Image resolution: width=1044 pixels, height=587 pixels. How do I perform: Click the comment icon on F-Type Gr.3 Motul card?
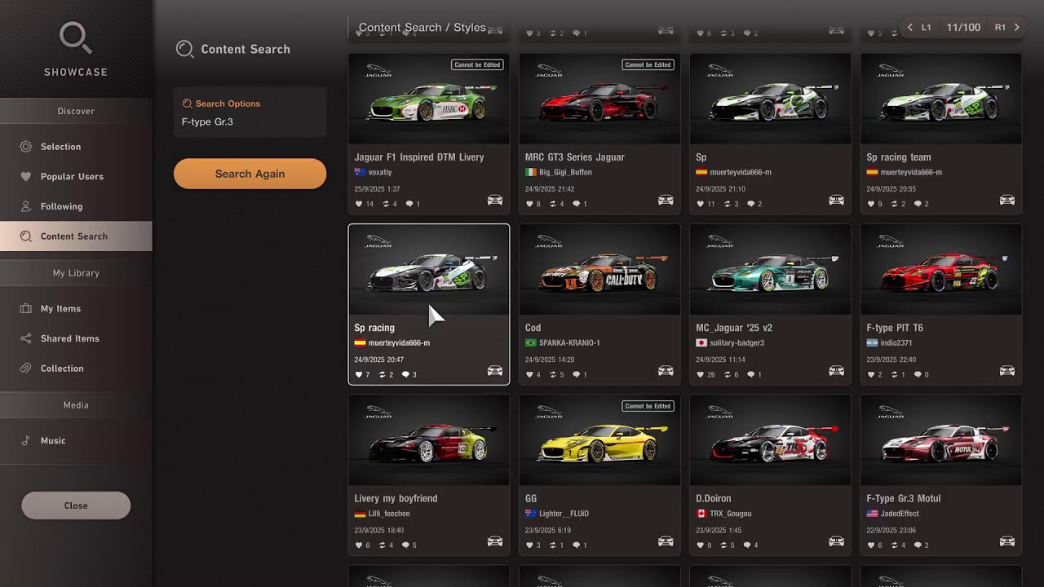(x=918, y=545)
